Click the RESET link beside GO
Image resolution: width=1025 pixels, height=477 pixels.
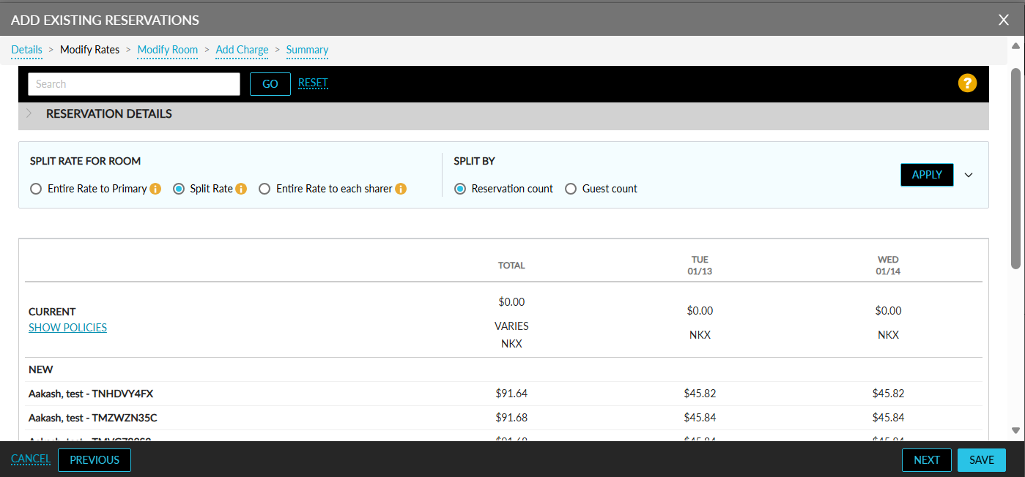pos(313,83)
